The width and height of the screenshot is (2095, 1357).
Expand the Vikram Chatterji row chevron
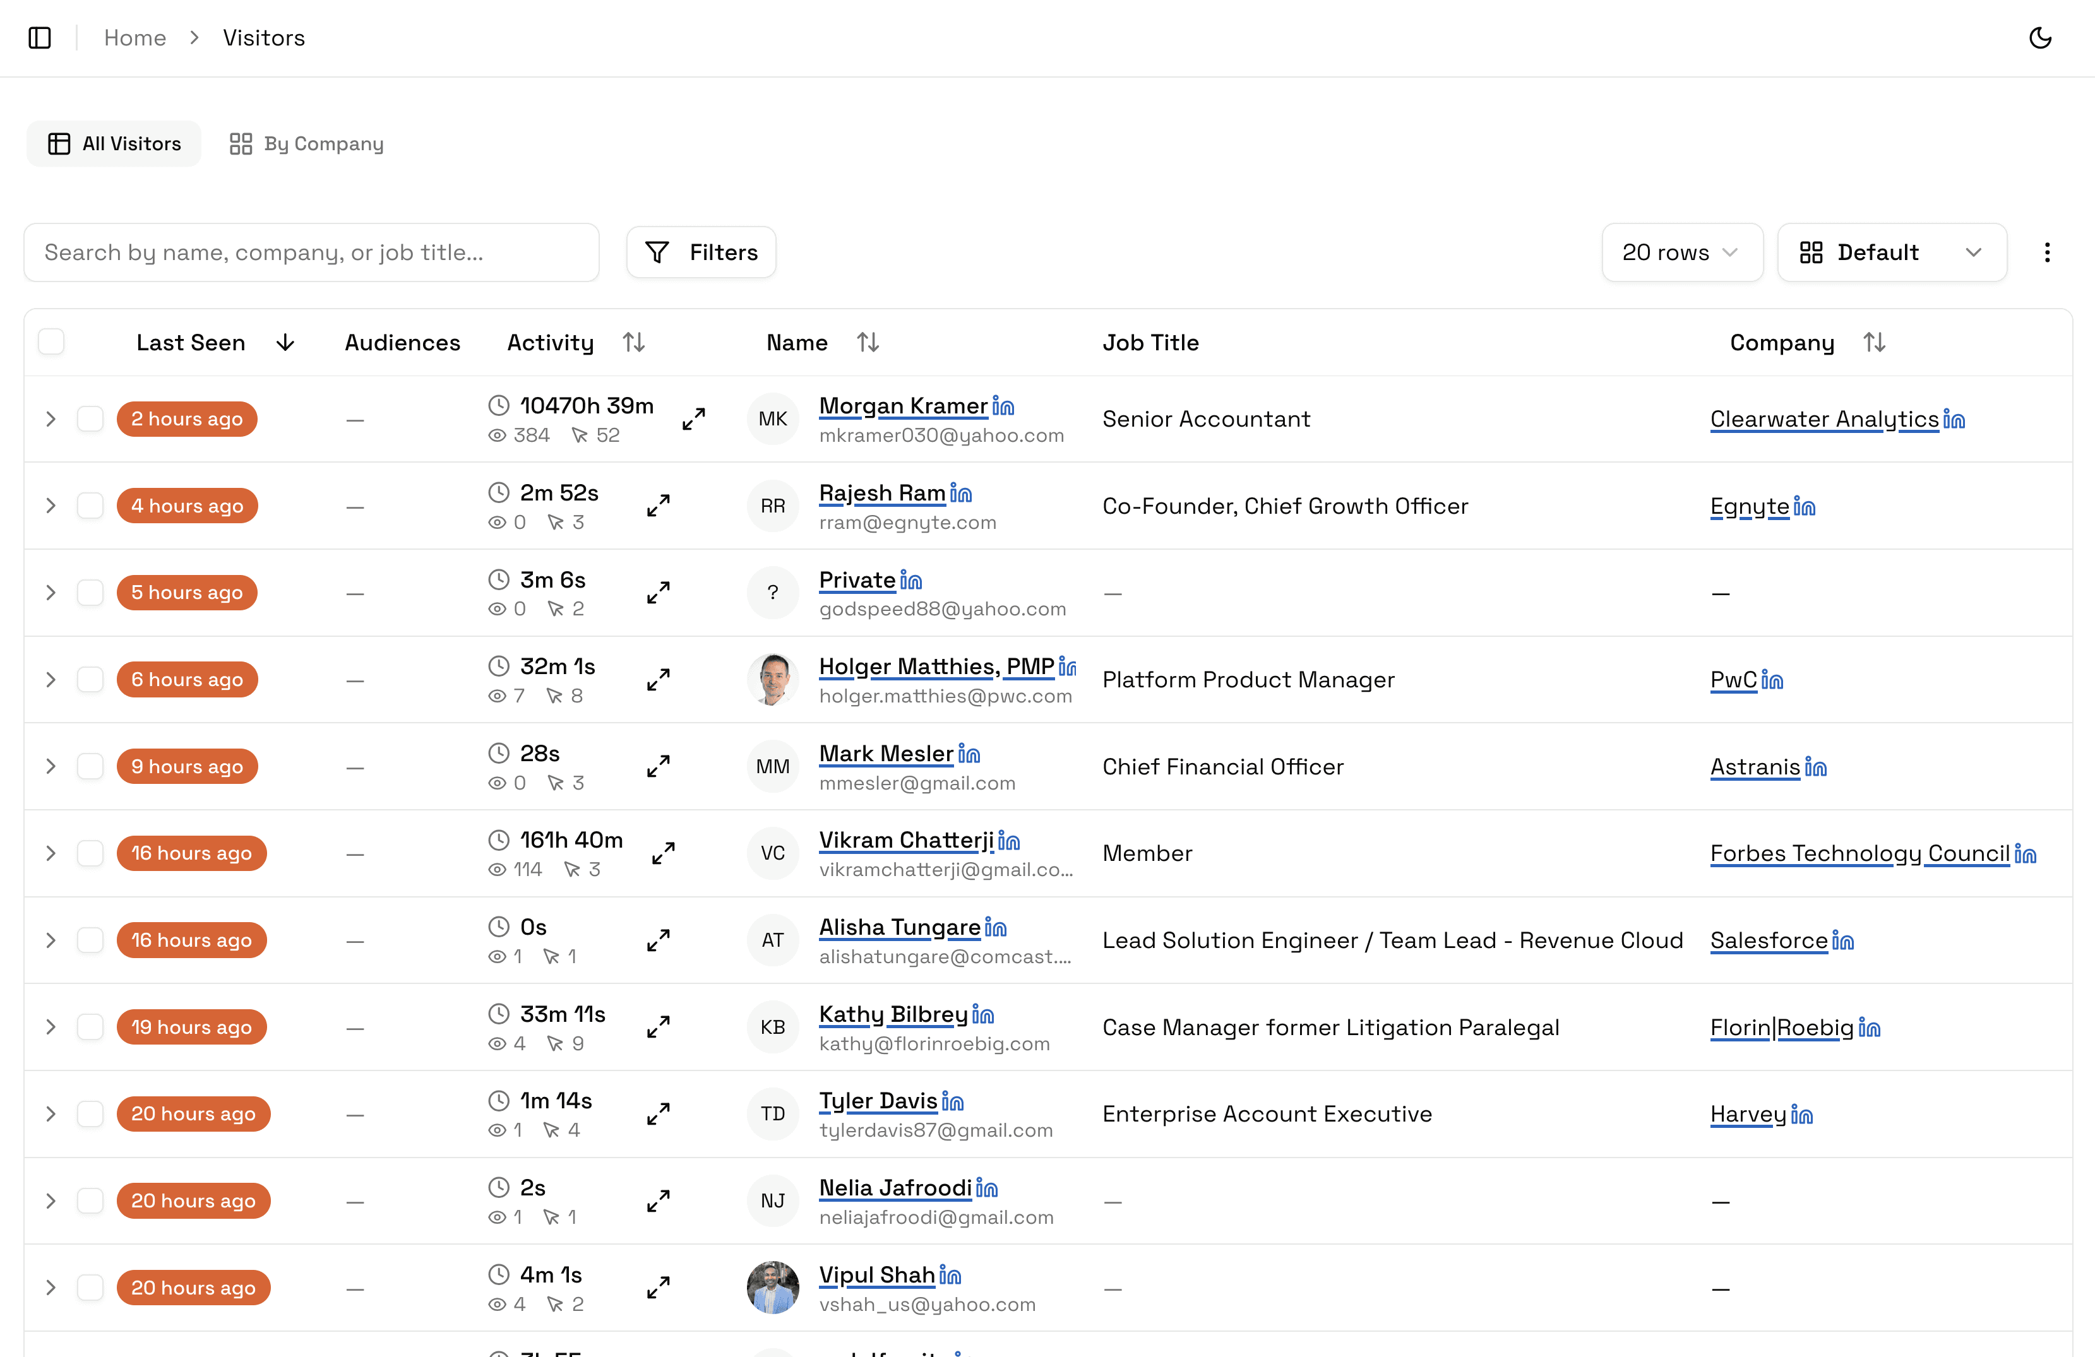pyautogui.click(x=51, y=853)
